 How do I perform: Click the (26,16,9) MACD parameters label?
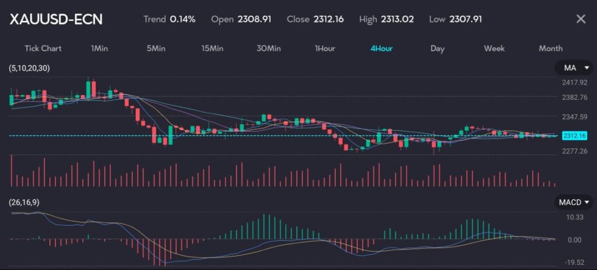pos(24,202)
